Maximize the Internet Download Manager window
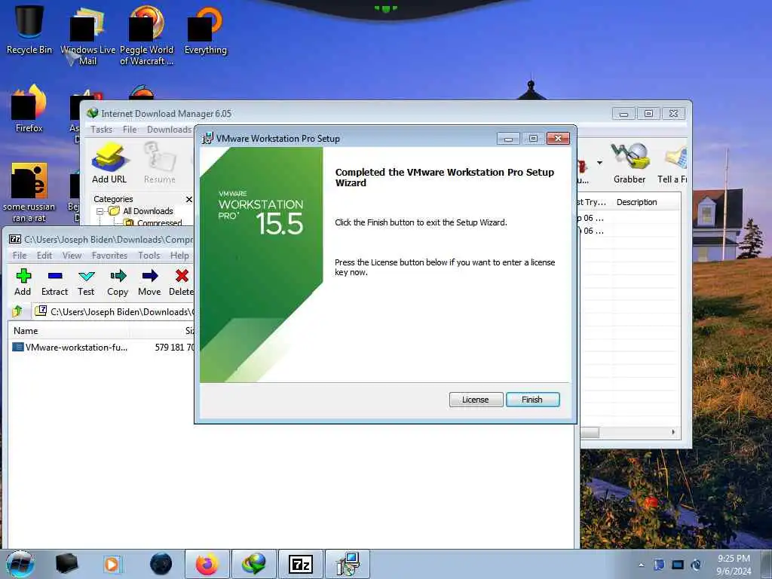Viewport: 772px width, 579px height. (x=648, y=114)
